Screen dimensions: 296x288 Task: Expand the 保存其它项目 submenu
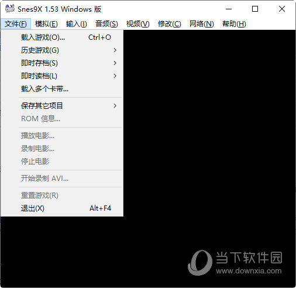pos(62,106)
